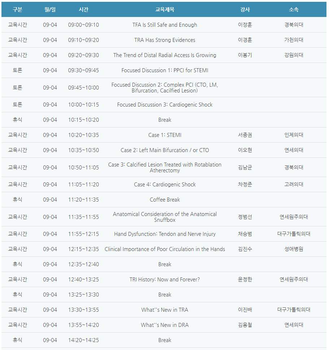
Task: Click time cell 11:35~11:55
Action: pyautogui.click(x=83, y=217)
